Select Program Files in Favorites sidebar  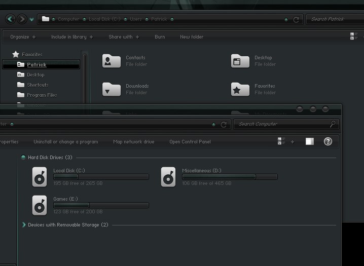coord(42,95)
